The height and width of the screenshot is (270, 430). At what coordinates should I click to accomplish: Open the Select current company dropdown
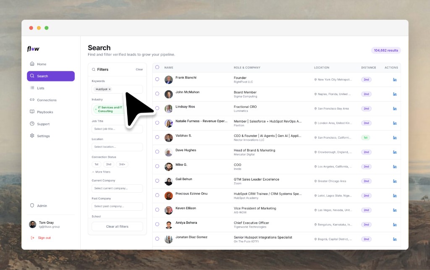[117, 188]
